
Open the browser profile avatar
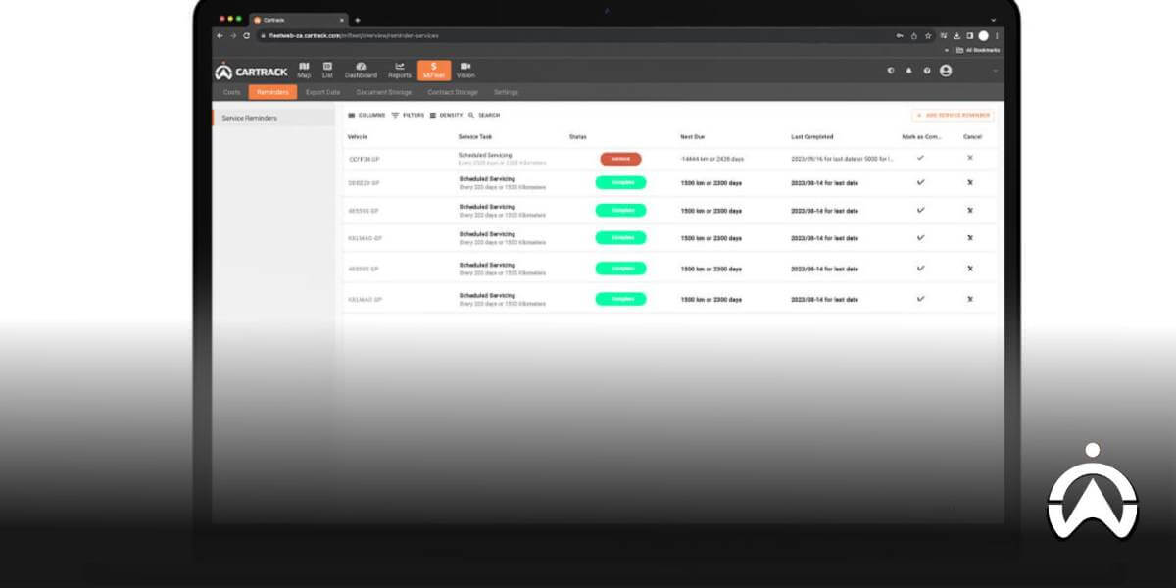point(983,35)
